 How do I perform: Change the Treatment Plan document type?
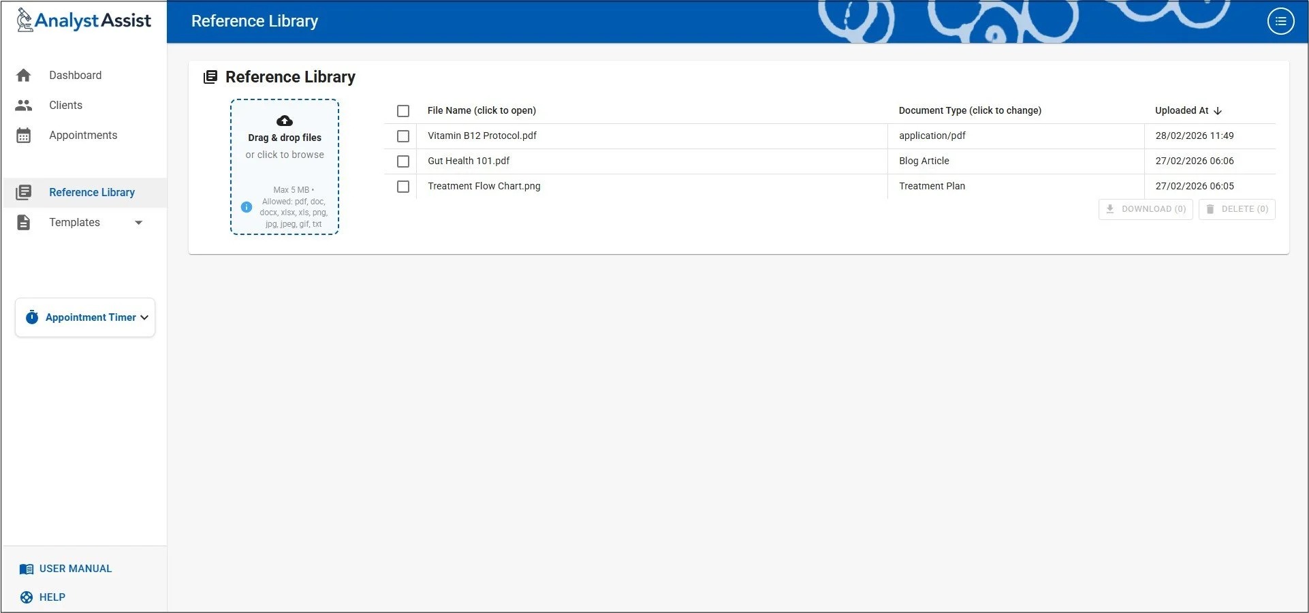point(932,186)
